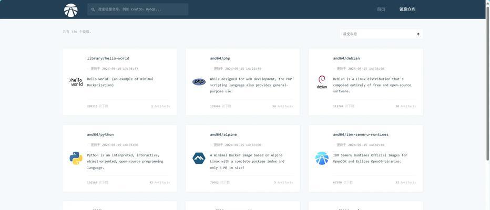Image resolution: width=490 pixels, height=210 pixels.
Task: Click the python "42 Artifacts" count
Action: (x=160, y=183)
